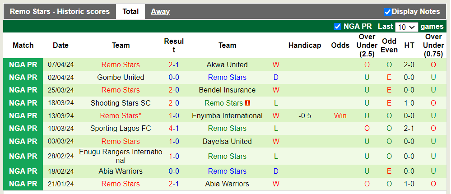Click the Gombe United team name
The width and height of the screenshot is (451, 194).
coord(121,77)
